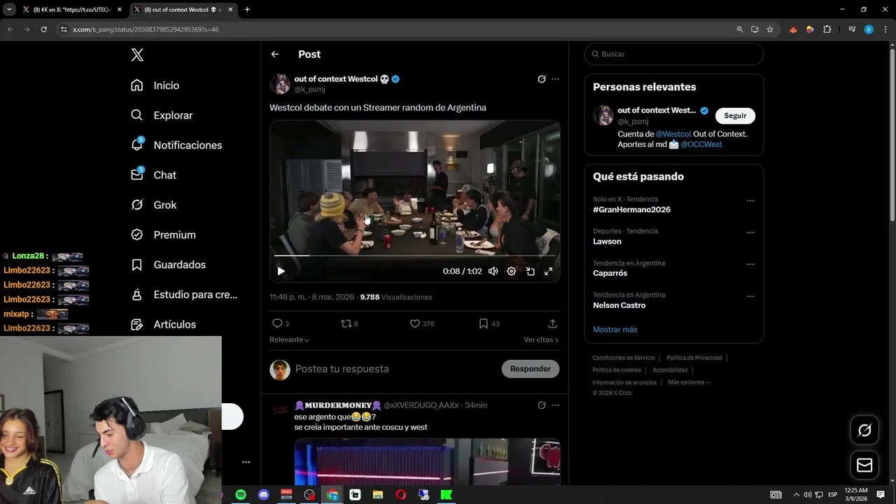Image resolution: width=896 pixels, height=504 pixels.
Task: Open Spotify from the taskbar
Action: tap(241, 495)
